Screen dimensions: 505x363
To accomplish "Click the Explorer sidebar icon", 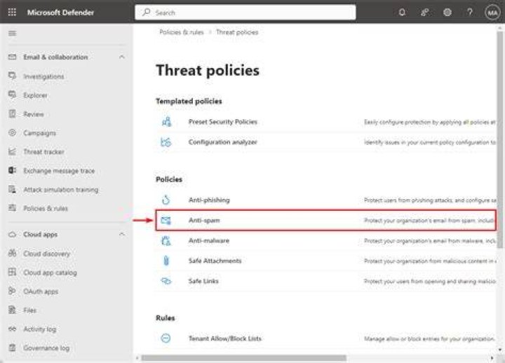I will tap(12, 95).
